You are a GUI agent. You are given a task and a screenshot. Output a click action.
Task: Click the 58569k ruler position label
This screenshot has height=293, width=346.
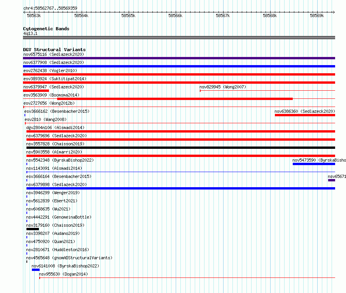tap(317, 16)
